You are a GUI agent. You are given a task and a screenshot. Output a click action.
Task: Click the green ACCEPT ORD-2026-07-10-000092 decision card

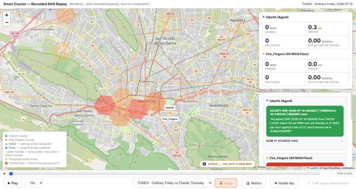(305, 121)
